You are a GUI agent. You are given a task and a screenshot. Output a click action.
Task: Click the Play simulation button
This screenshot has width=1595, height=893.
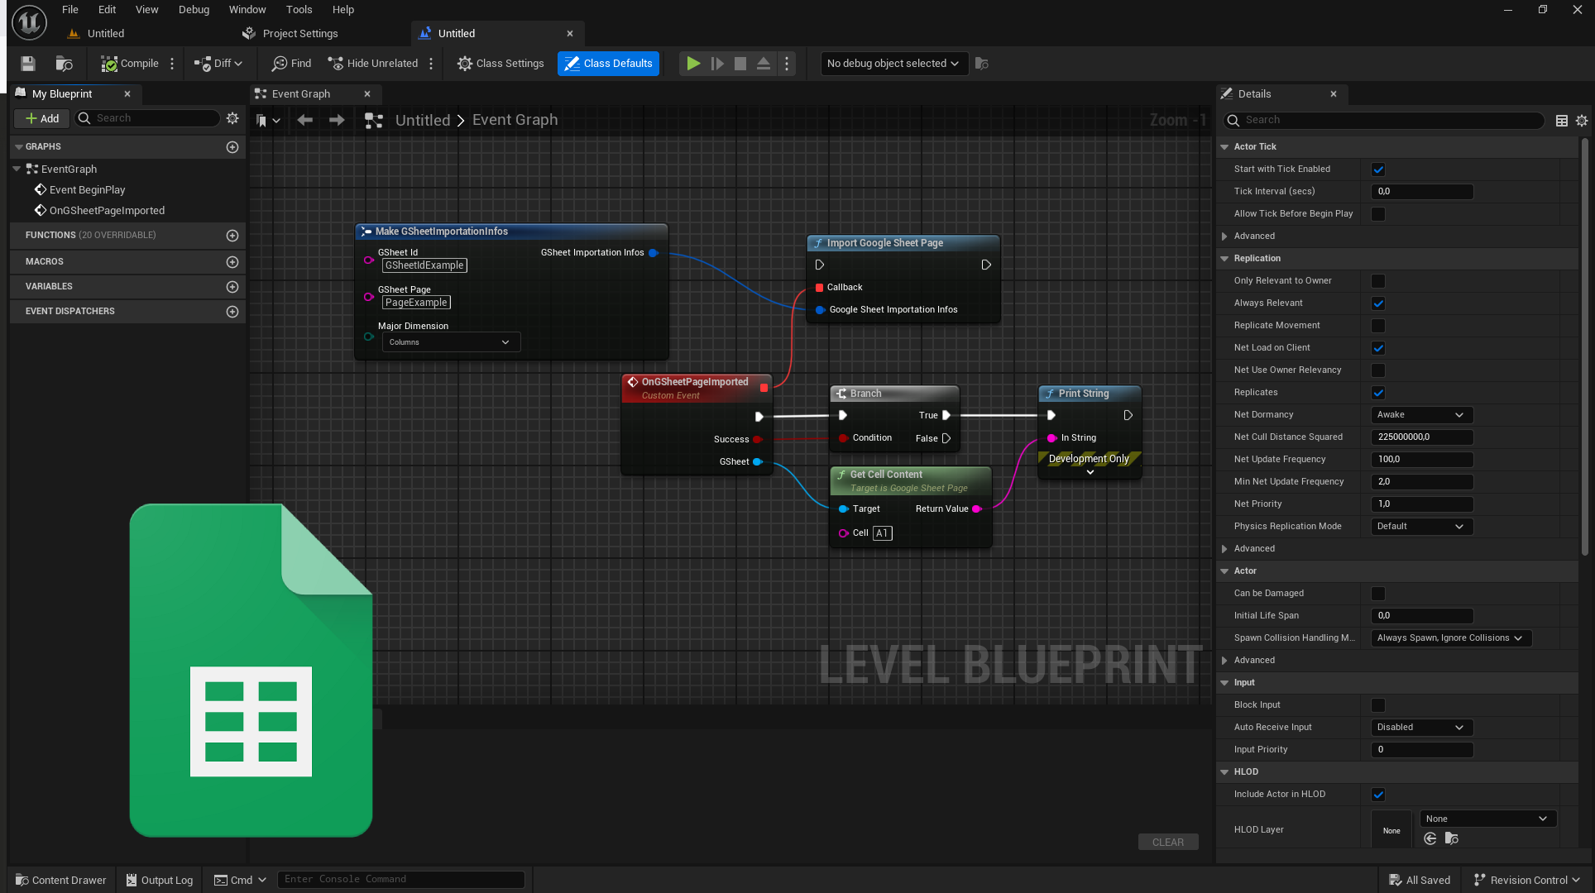click(x=693, y=64)
